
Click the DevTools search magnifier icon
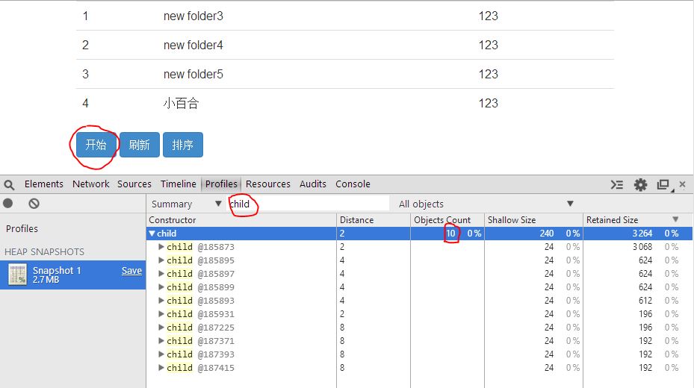click(x=9, y=184)
